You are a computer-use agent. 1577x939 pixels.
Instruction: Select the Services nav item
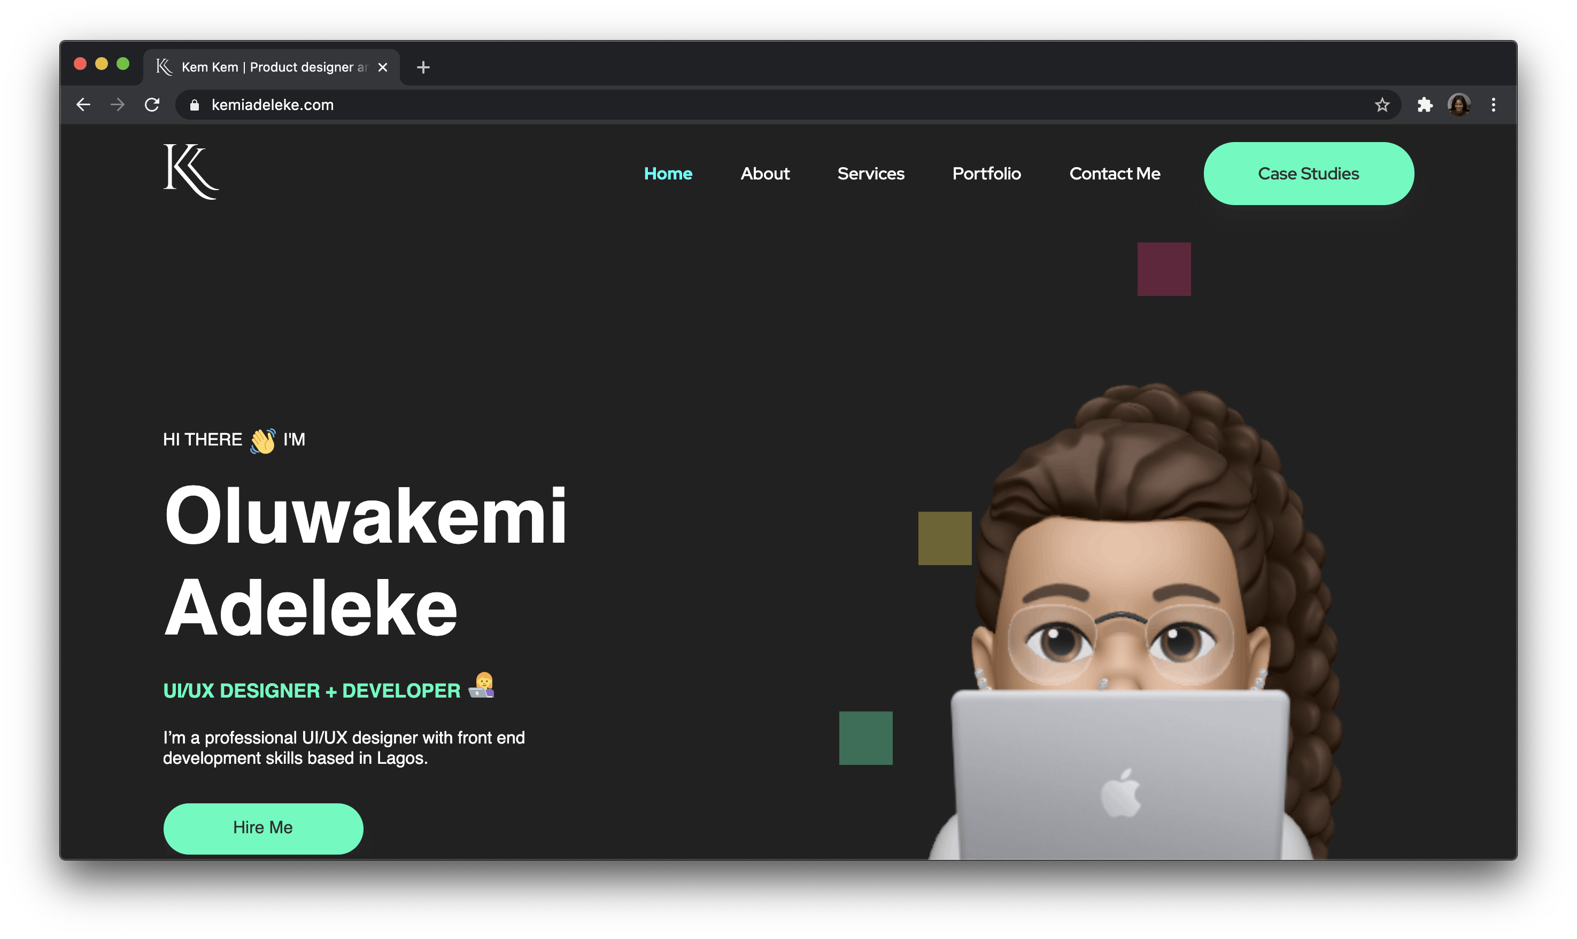tap(871, 173)
